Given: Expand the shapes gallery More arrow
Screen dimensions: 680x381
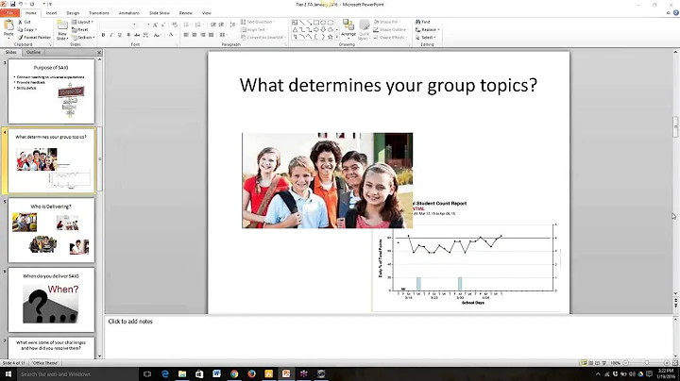Looking at the screenshot, I should coord(337,38).
